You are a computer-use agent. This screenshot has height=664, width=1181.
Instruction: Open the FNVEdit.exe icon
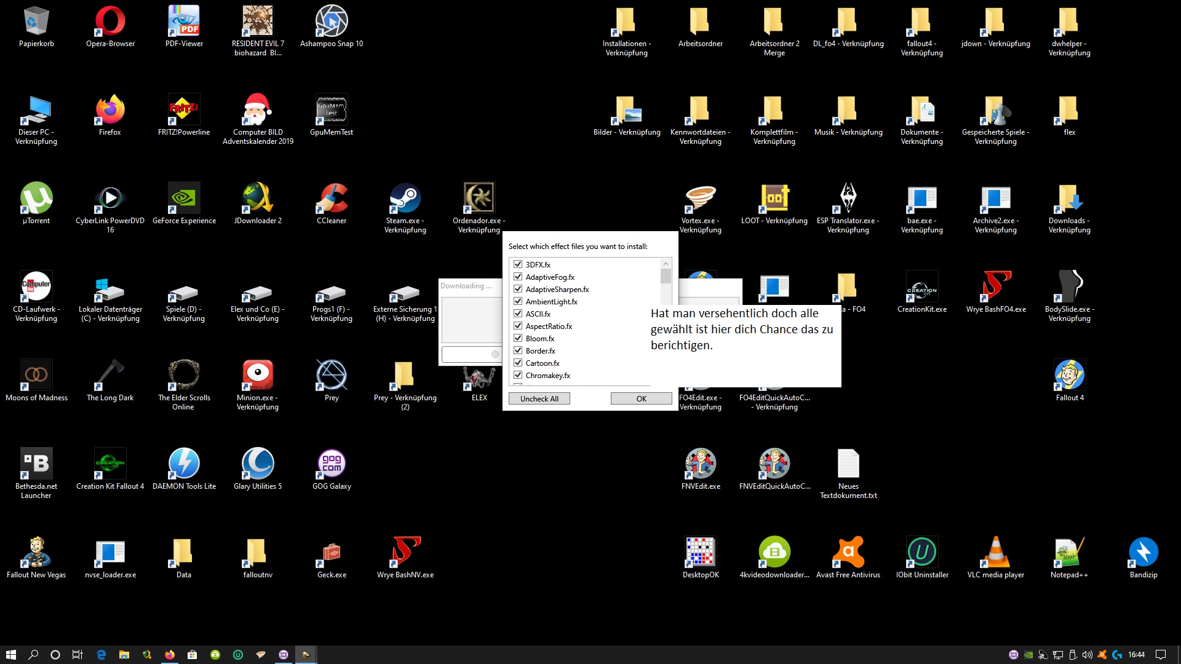[700, 464]
